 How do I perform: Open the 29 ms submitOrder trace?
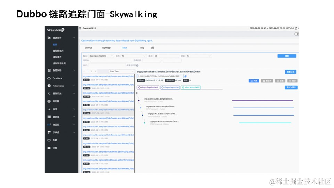(108, 86)
